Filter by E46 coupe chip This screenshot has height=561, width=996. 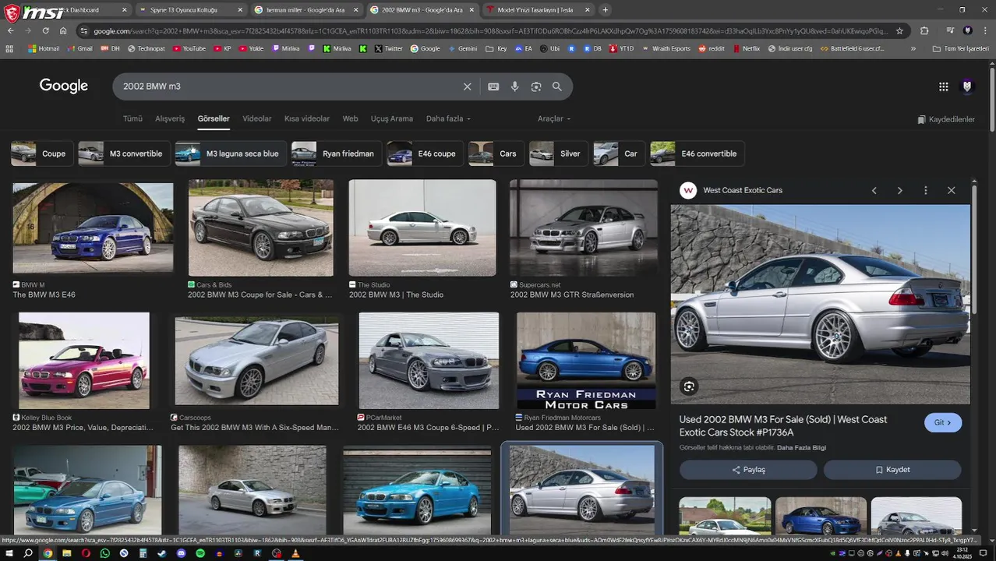(425, 153)
